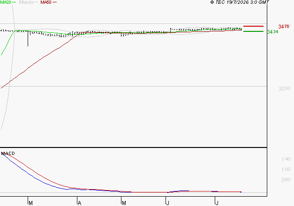Viewport: 294px width, 206px height.
Task: Click the TEC copyright date stamp
Action: point(240,2)
